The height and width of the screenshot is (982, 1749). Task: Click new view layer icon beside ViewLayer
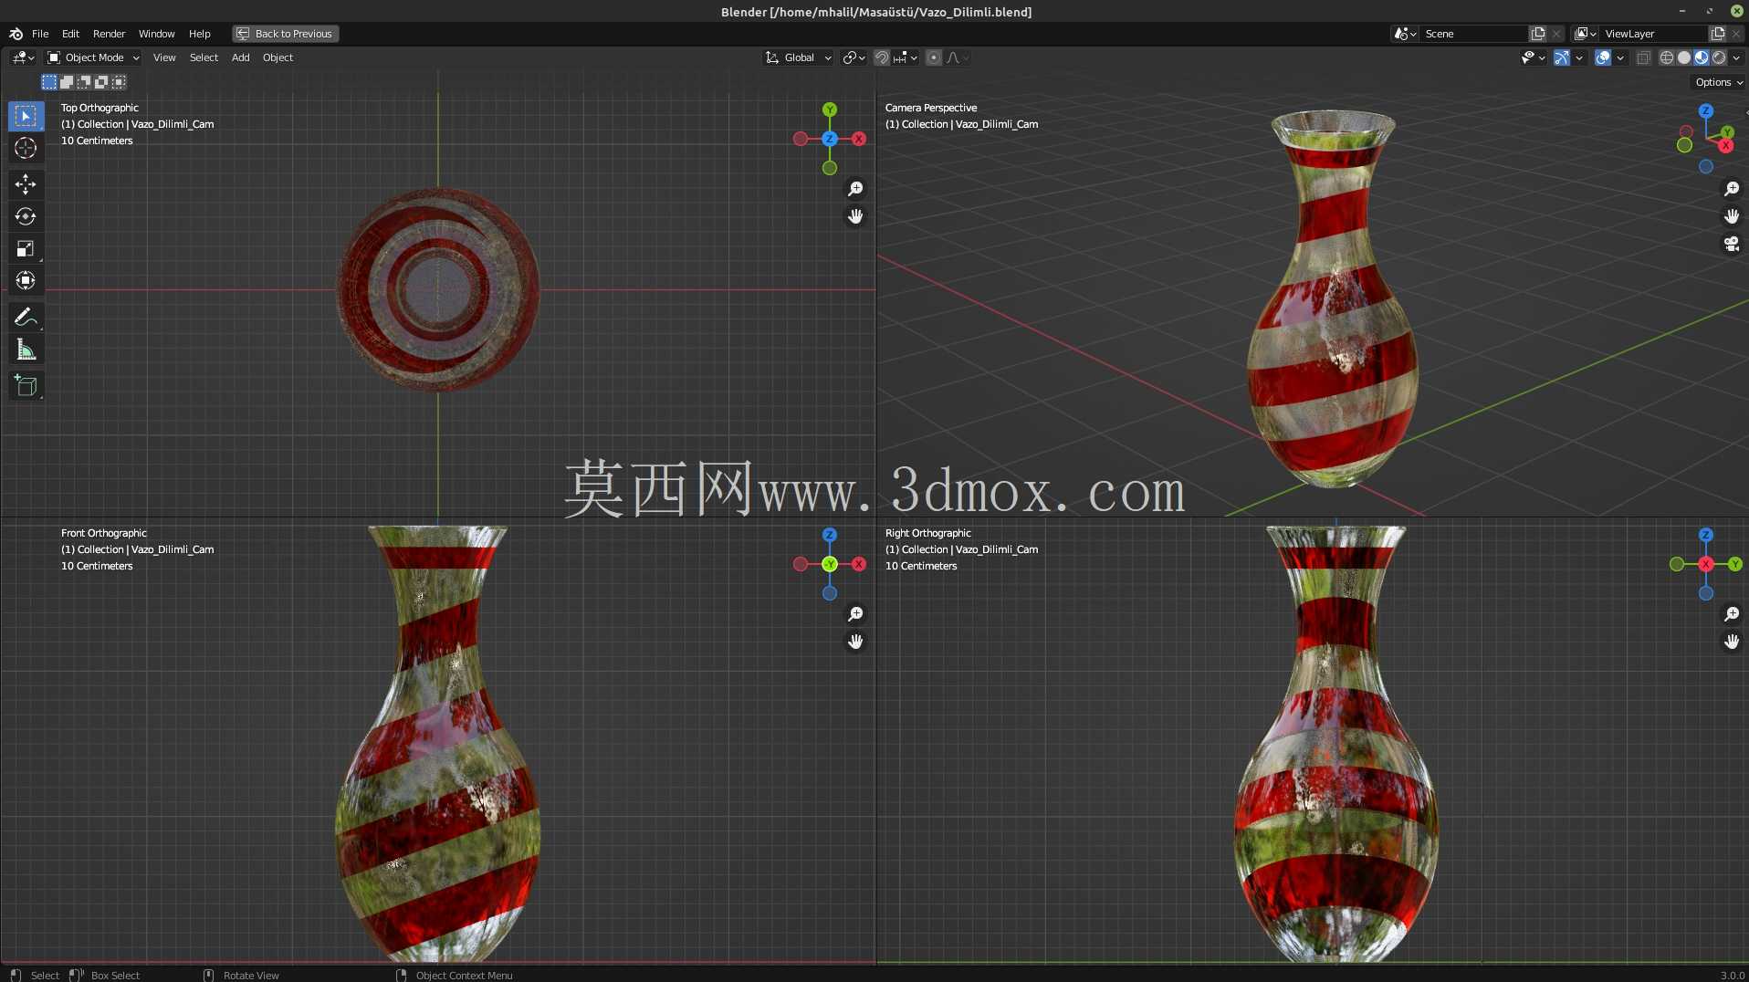click(1718, 34)
